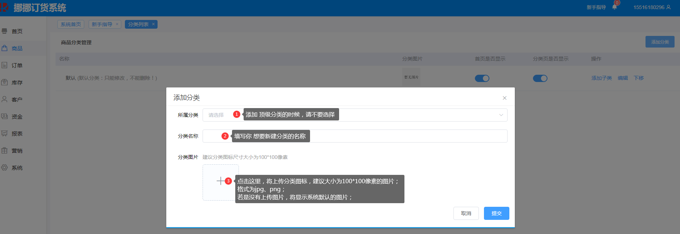Image resolution: width=680 pixels, height=234 pixels.
Task: Open the 订单 orders sidebar icon
Action: coord(5,65)
